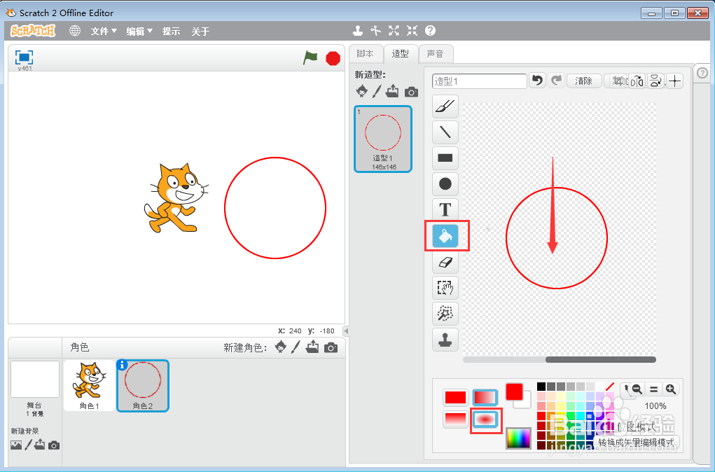Viewport: 715px width, 472px height.
Task: Select horizontal gradient fill style
Action: click(x=485, y=398)
